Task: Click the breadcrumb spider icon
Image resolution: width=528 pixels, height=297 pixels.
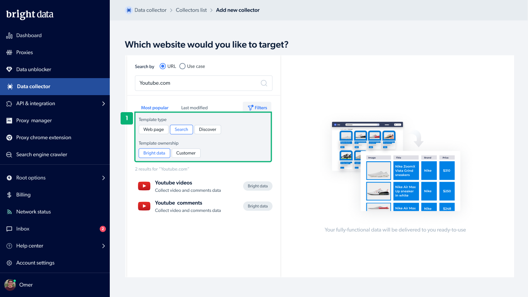Action: point(129,10)
